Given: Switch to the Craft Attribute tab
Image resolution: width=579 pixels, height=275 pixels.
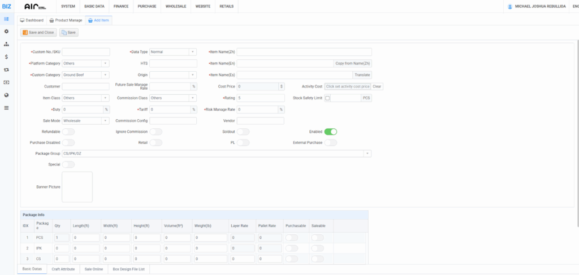Looking at the screenshot, I should click(63, 269).
